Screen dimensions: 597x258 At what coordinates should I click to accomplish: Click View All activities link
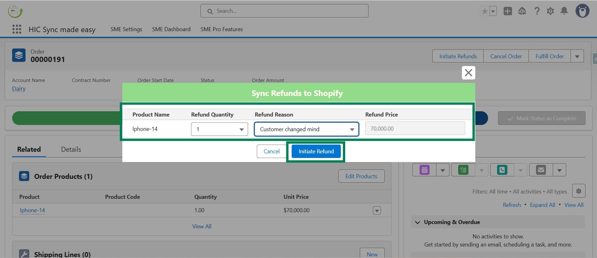(574, 205)
